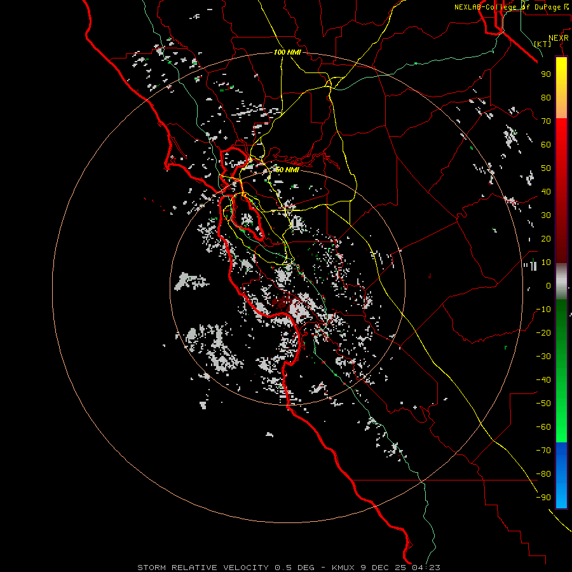572x572 pixels.
Task: Click the dark red velocity patch near radar center
Action: coord(282,303)
